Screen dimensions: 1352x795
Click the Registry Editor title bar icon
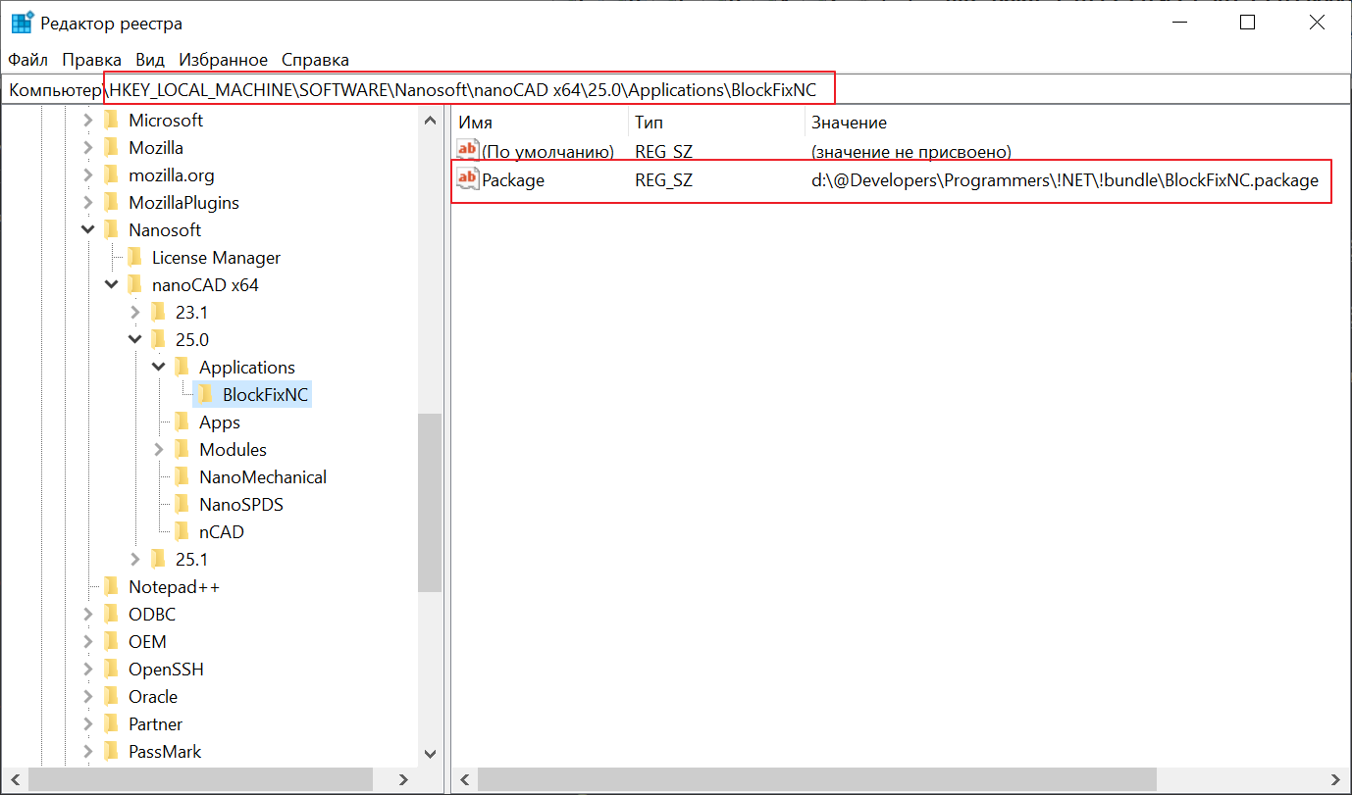pos(22,23)
